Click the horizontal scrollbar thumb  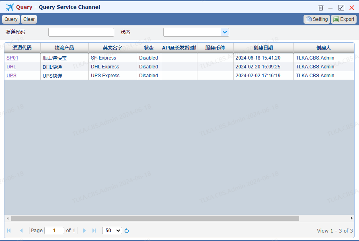click(155, 218)
